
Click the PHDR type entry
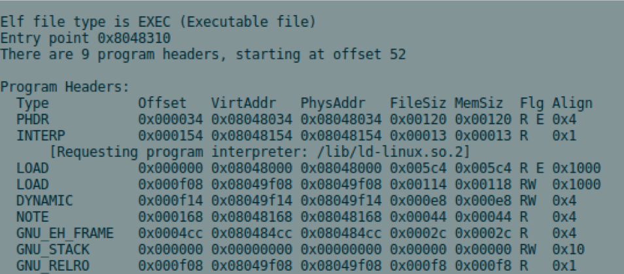[x=33, y=119]
